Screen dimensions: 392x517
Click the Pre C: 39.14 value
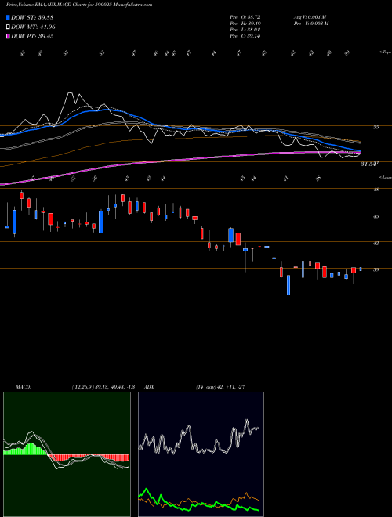click(x=245, y=36)
